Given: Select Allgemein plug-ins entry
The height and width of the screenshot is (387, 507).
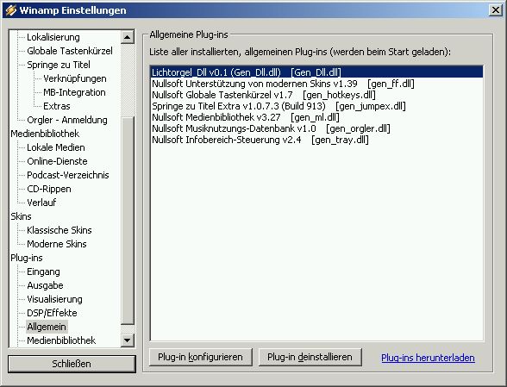Looking at the screenshot, I should pyautogui.click(x=47, y=327).
